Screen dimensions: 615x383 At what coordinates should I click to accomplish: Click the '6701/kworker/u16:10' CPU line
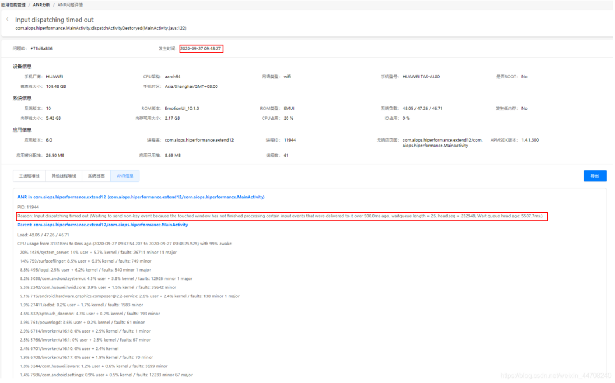pos(69,349)
